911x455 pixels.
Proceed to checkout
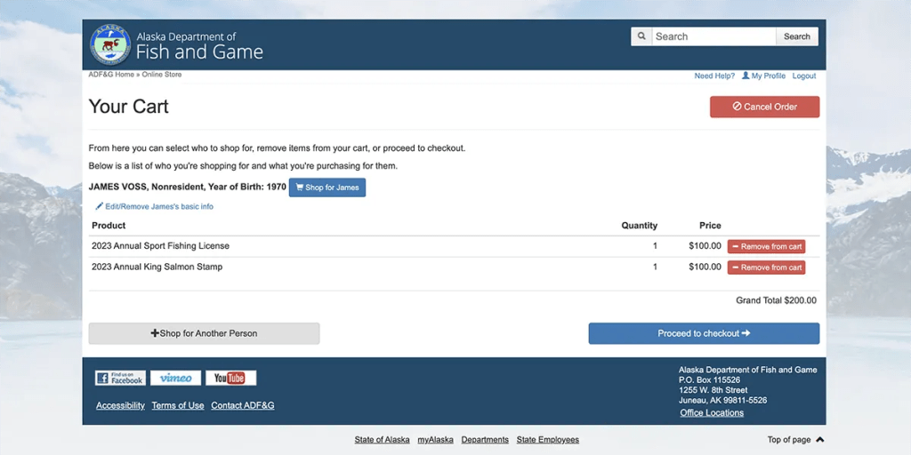(x=704, y=333)
